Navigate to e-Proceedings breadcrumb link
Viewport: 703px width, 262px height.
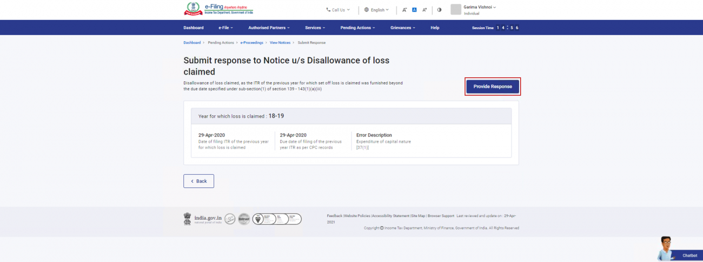pos(251,43)
